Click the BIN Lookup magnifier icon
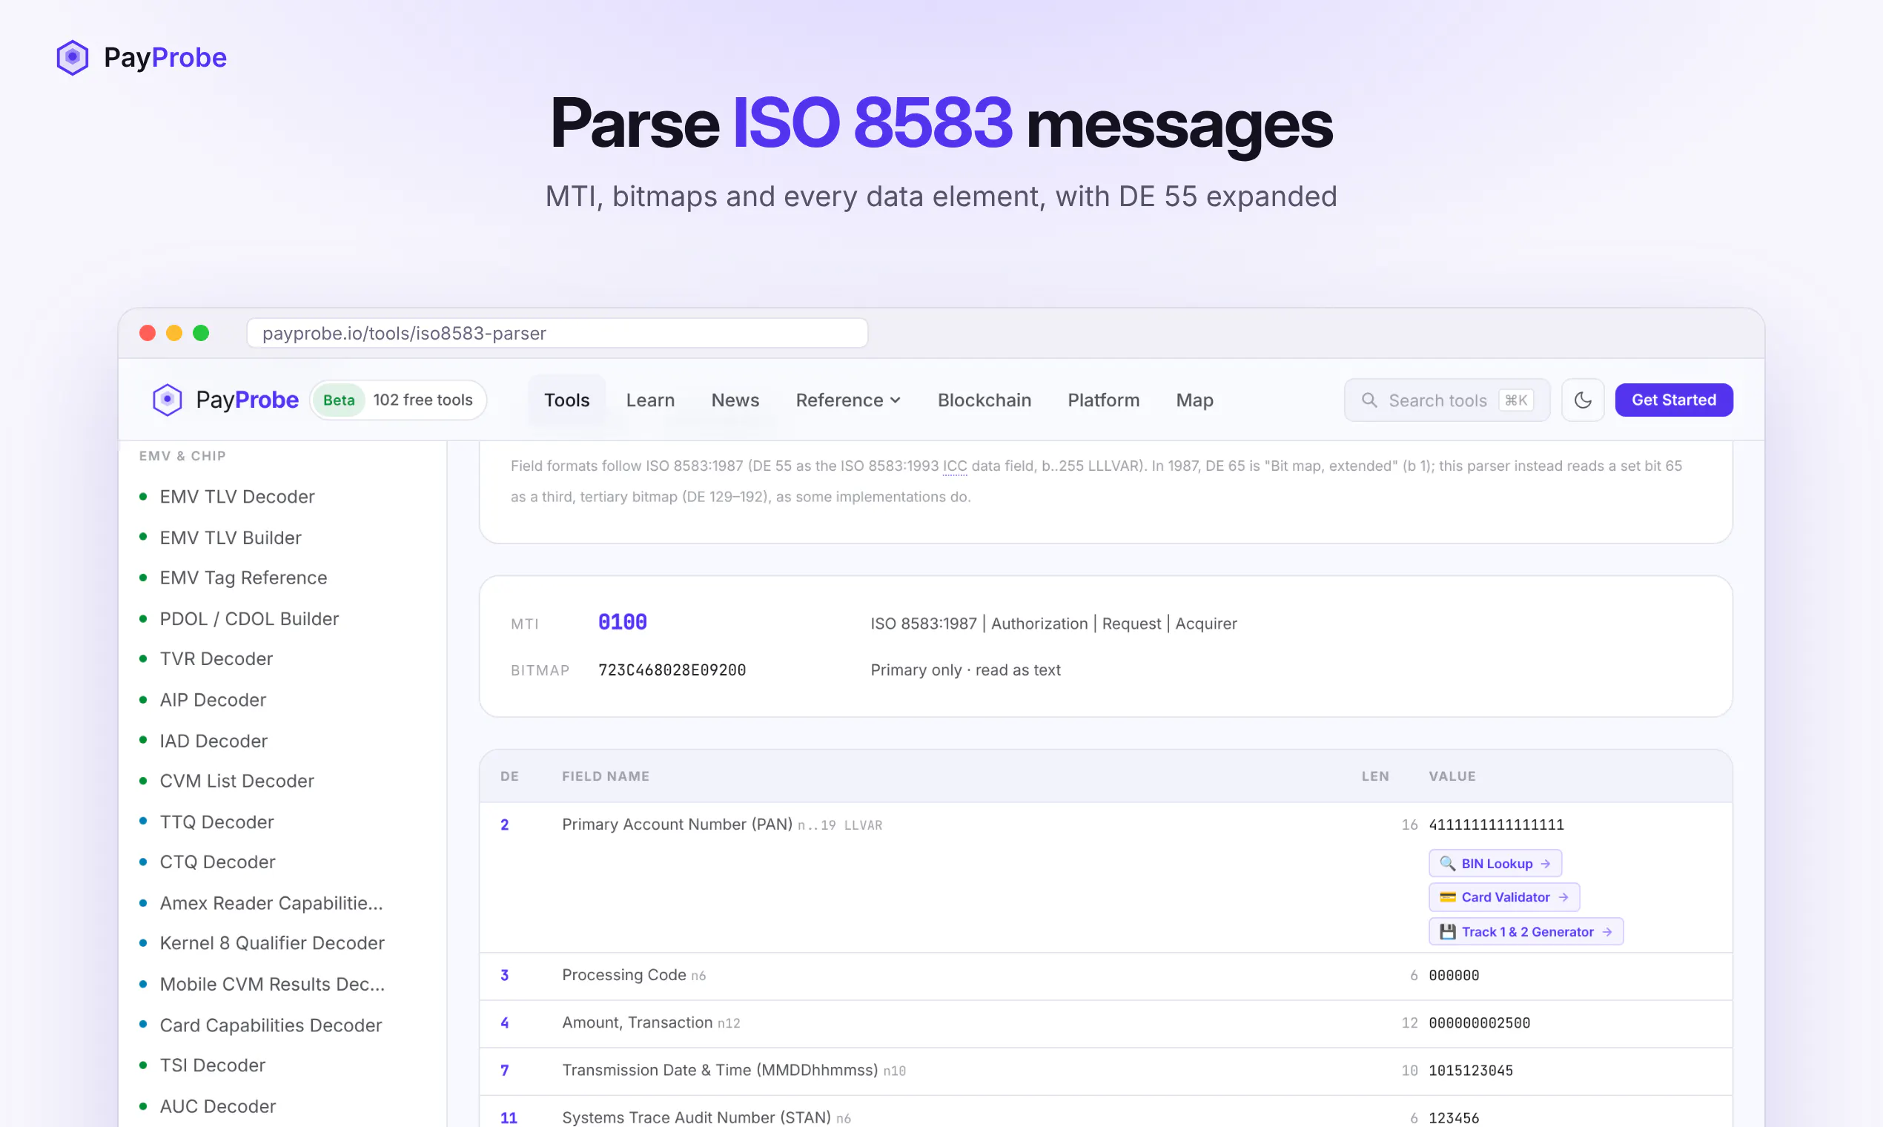1883x1127 pixels. 1447,864
